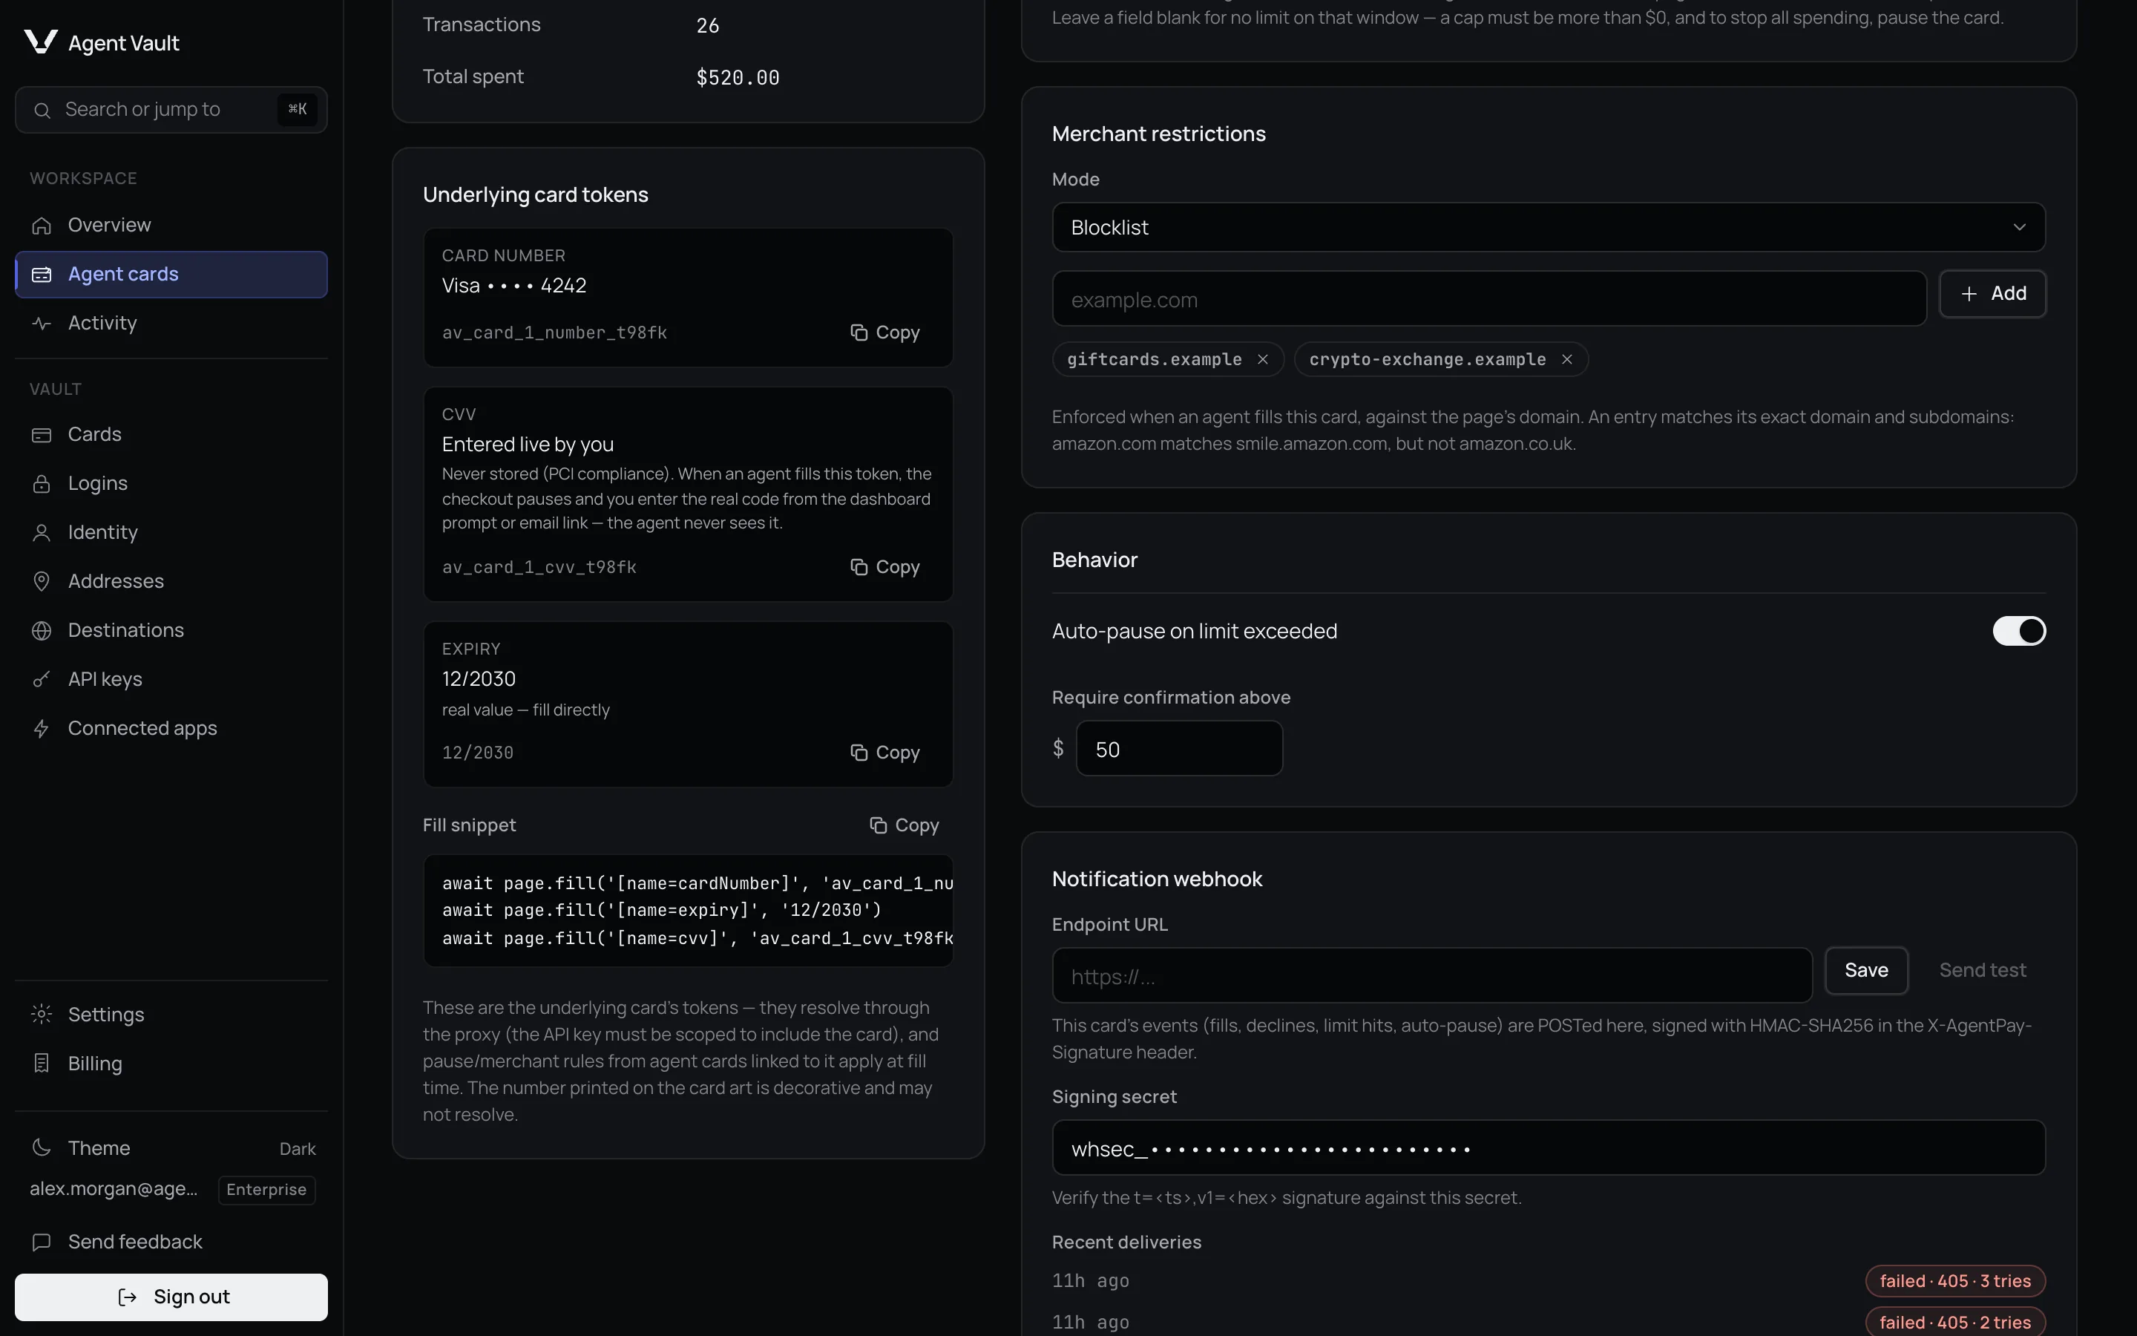Focus the Search or jump to box
This screenshot has width=2137, height=1336.
[x=171, y=110]
